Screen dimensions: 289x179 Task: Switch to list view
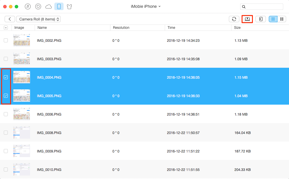[273, 19]
